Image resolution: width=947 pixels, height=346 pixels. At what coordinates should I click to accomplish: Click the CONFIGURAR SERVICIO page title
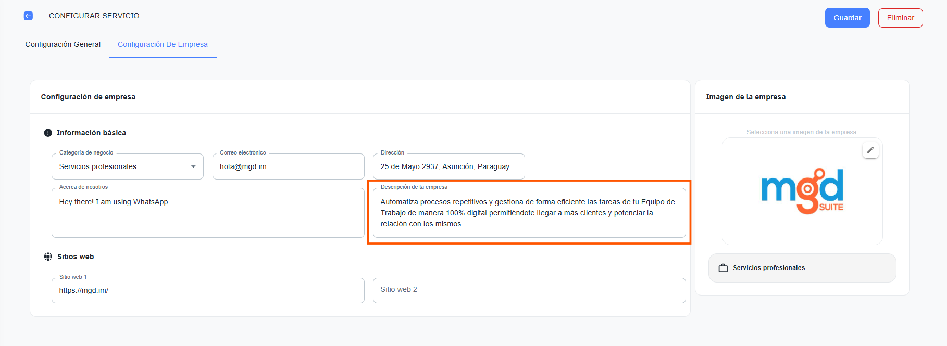pos(94,16)
